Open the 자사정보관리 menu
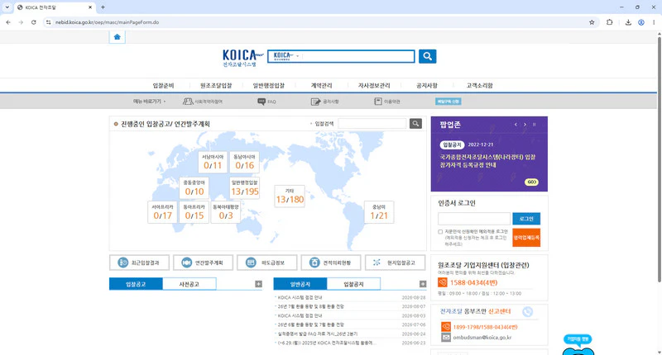The height and width of the screenshot is (355, 662). click(x=374, y=86)
